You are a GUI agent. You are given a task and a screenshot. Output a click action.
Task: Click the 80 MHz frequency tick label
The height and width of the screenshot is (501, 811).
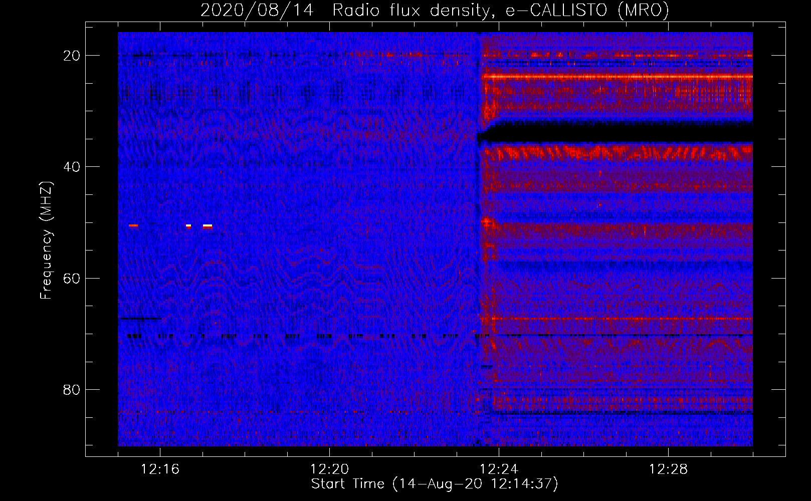point(72,389)
